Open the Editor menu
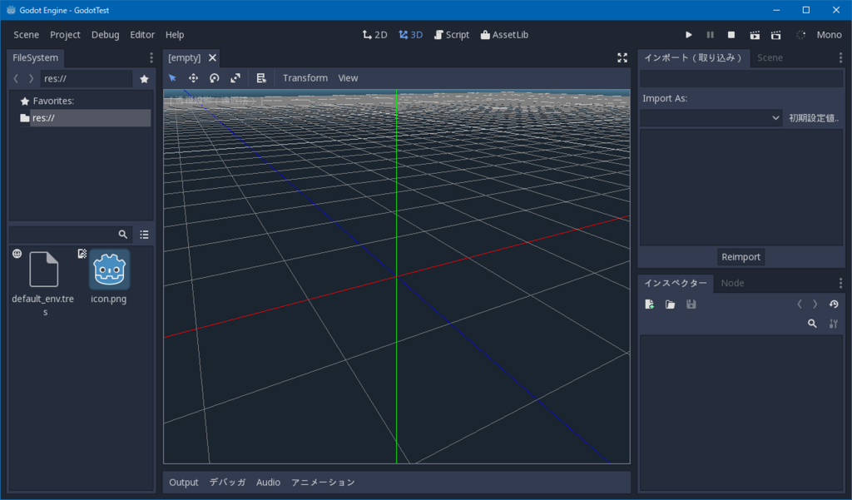This screenshot has height=500, width=852. pos(142,35)
